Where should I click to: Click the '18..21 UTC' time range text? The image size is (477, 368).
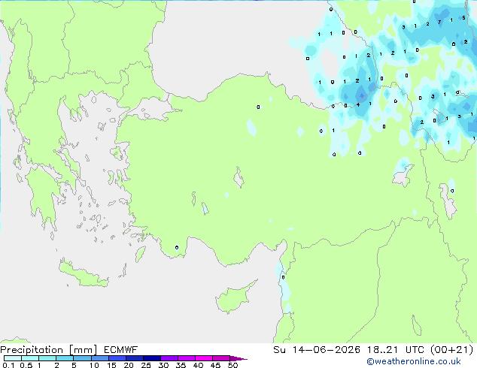[x=399, y=350]
